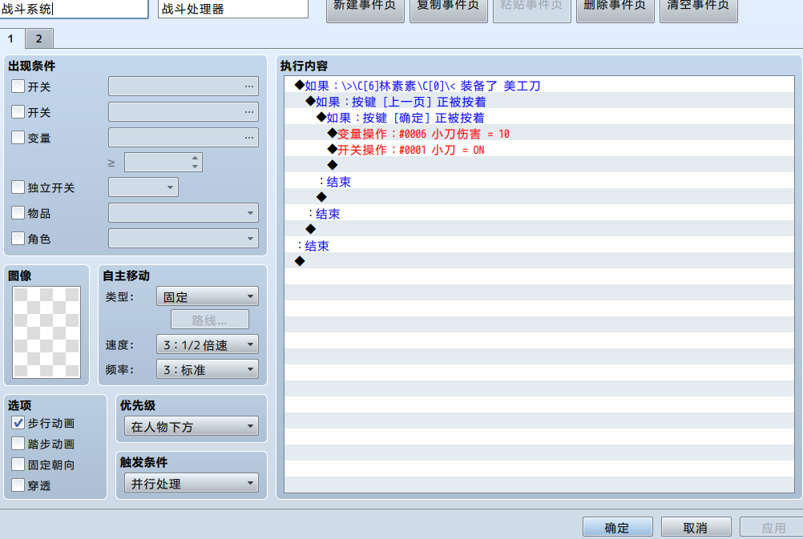The width and height of the screenshot is (803, 539).
Task: Open the 速度 speed dropdown
Action: coord(208,344)
